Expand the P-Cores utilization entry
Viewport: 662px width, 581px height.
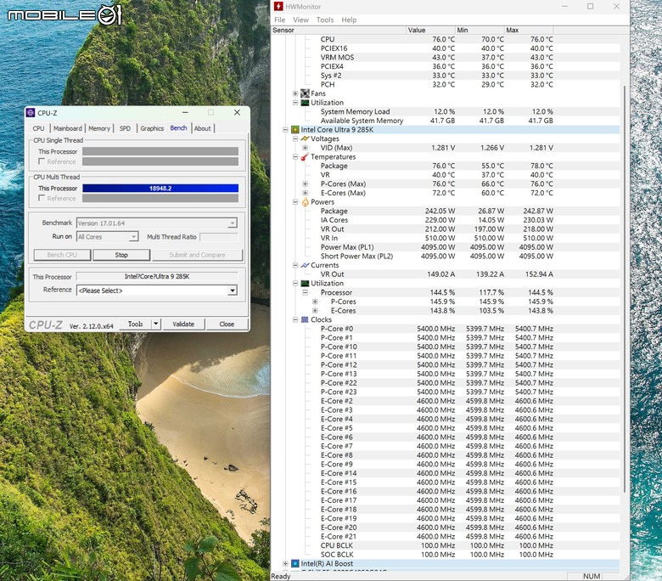pos(315,302)
